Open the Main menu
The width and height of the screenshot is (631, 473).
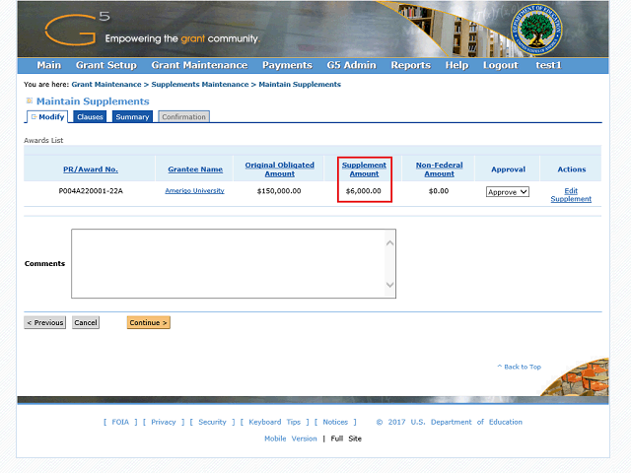coord(49,65)
